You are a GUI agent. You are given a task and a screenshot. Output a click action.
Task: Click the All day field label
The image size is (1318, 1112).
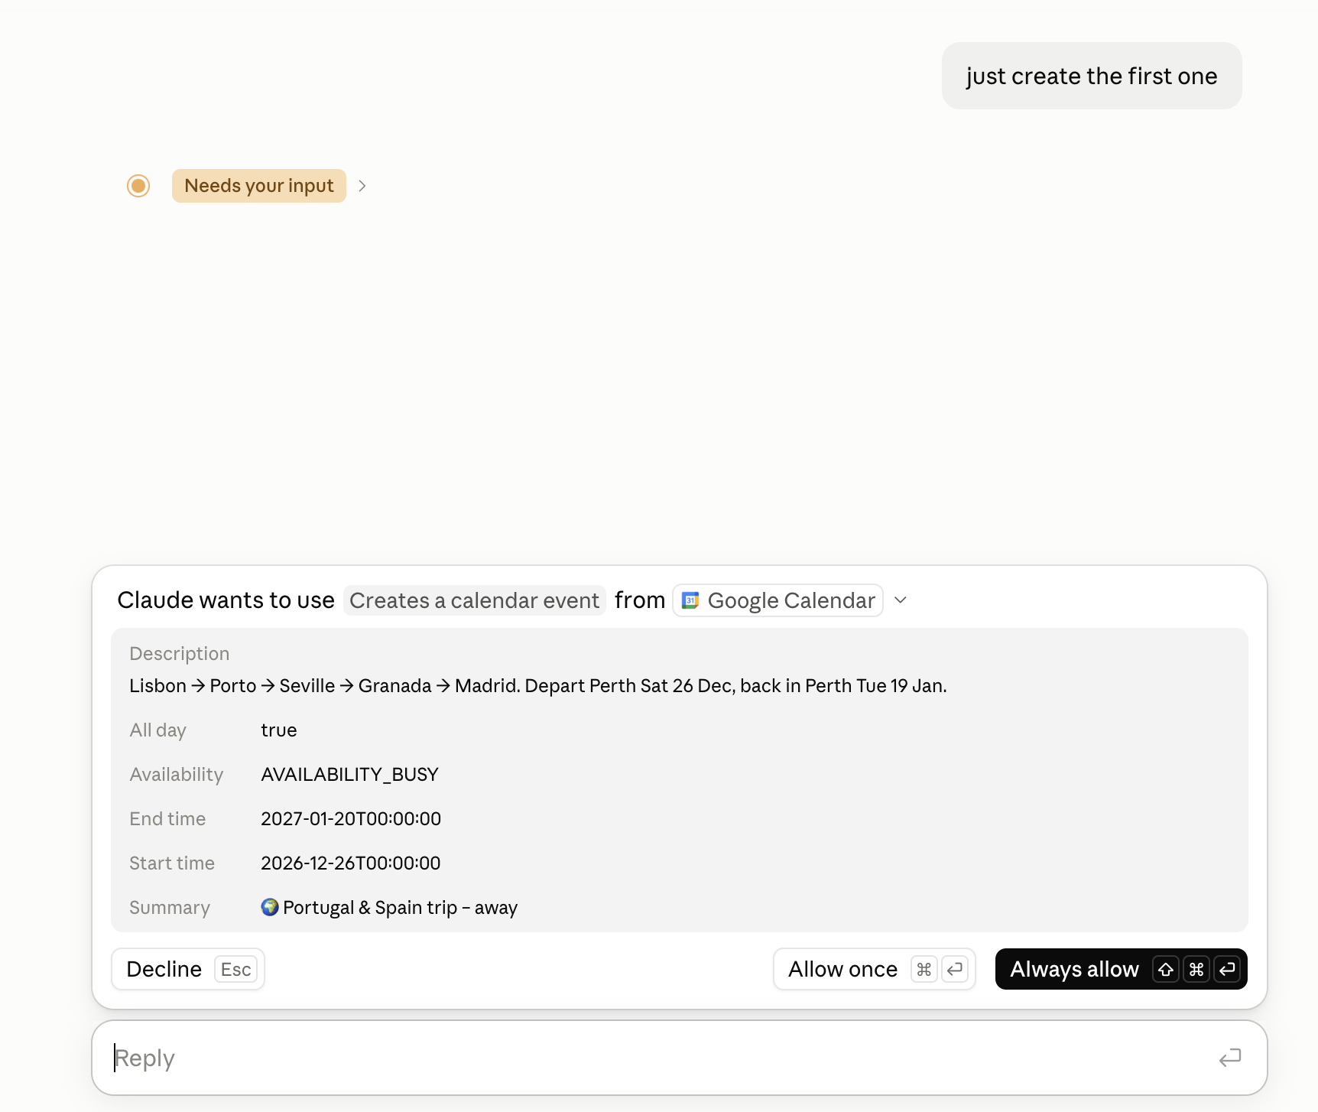click(158, 730)
